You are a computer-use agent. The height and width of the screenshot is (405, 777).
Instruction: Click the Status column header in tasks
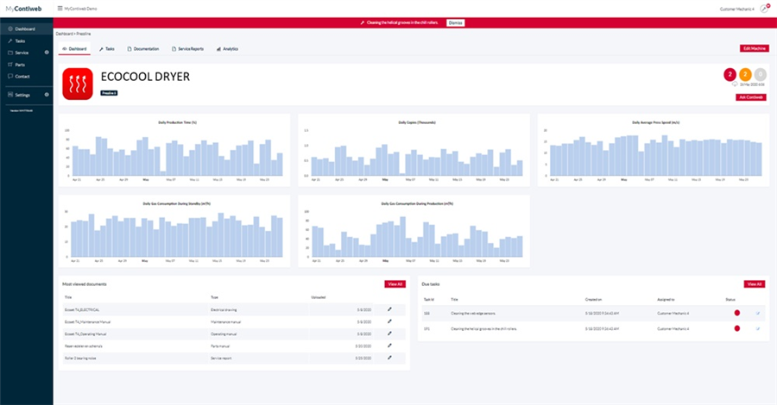coord(730,300)
